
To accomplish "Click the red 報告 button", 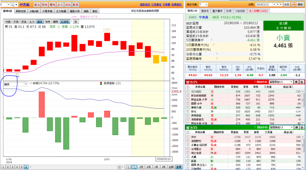I will (x=45, y=5).
